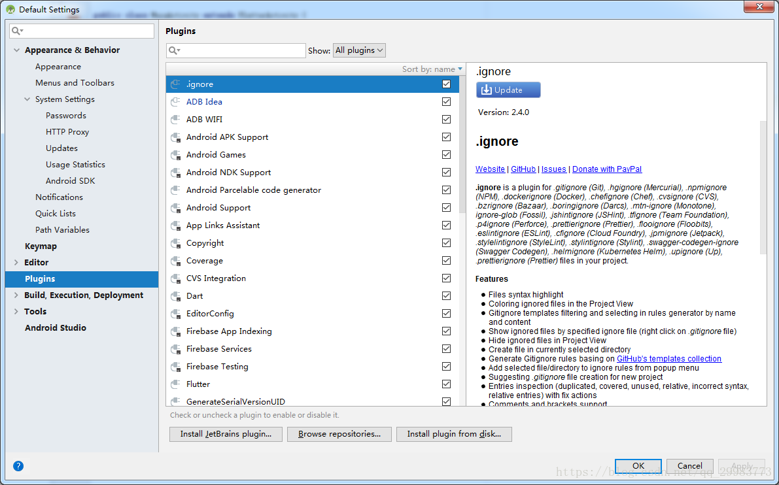Click the plugin icon beside Android Support
Viewport: 779px width, 485px height.
pyautogui.click(x=175, y=208)
